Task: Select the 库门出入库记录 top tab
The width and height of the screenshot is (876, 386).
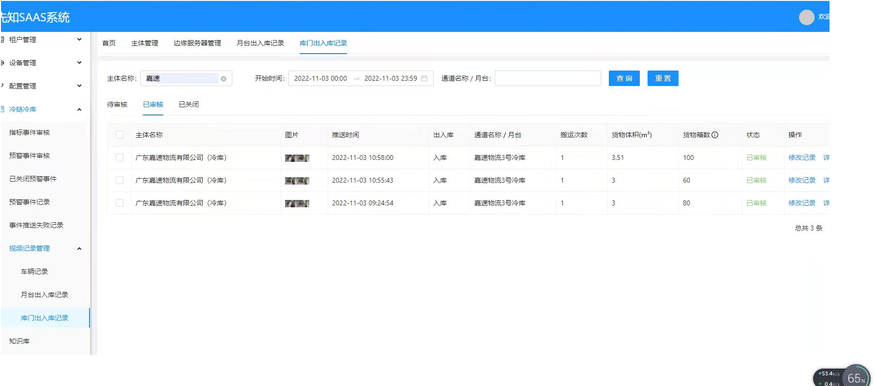Action: pyautogui.click(x=323, y=43)
